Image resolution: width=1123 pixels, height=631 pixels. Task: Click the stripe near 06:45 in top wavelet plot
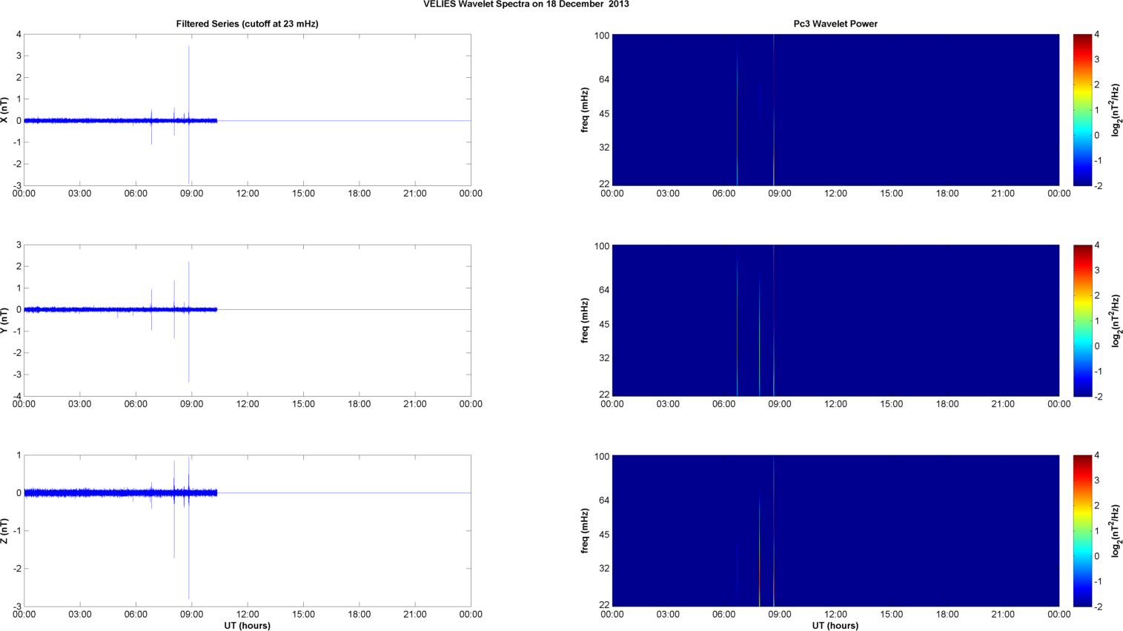coord(737,119)
